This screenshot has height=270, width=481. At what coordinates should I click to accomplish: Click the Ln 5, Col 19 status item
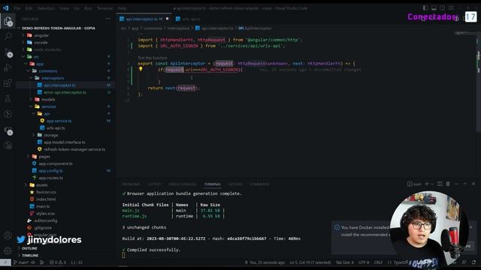[310, 262]
